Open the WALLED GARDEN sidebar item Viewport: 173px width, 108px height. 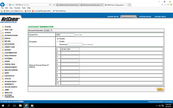click(x=11, y=70)
